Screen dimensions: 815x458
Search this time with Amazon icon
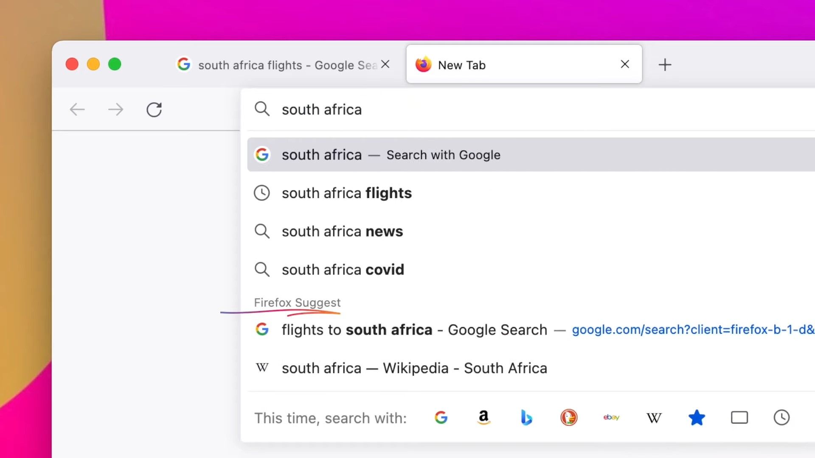pos(483,418)
